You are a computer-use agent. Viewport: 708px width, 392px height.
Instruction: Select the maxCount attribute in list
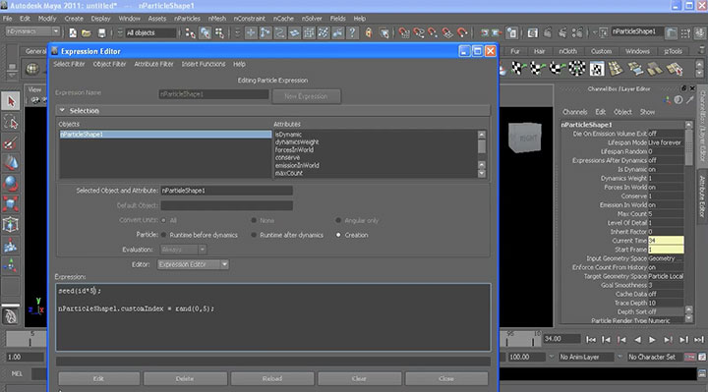pyautogui.click(x=289, y=173)
